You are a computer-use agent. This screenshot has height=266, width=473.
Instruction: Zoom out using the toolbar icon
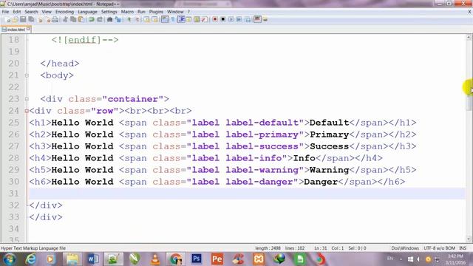(x=137, y=20)
